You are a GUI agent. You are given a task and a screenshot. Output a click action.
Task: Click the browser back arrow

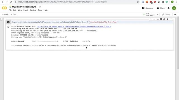coord(3,2)
